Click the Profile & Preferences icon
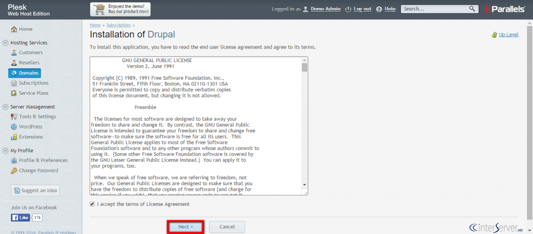Viewport: 533px width, 234px height. point(14,161)
